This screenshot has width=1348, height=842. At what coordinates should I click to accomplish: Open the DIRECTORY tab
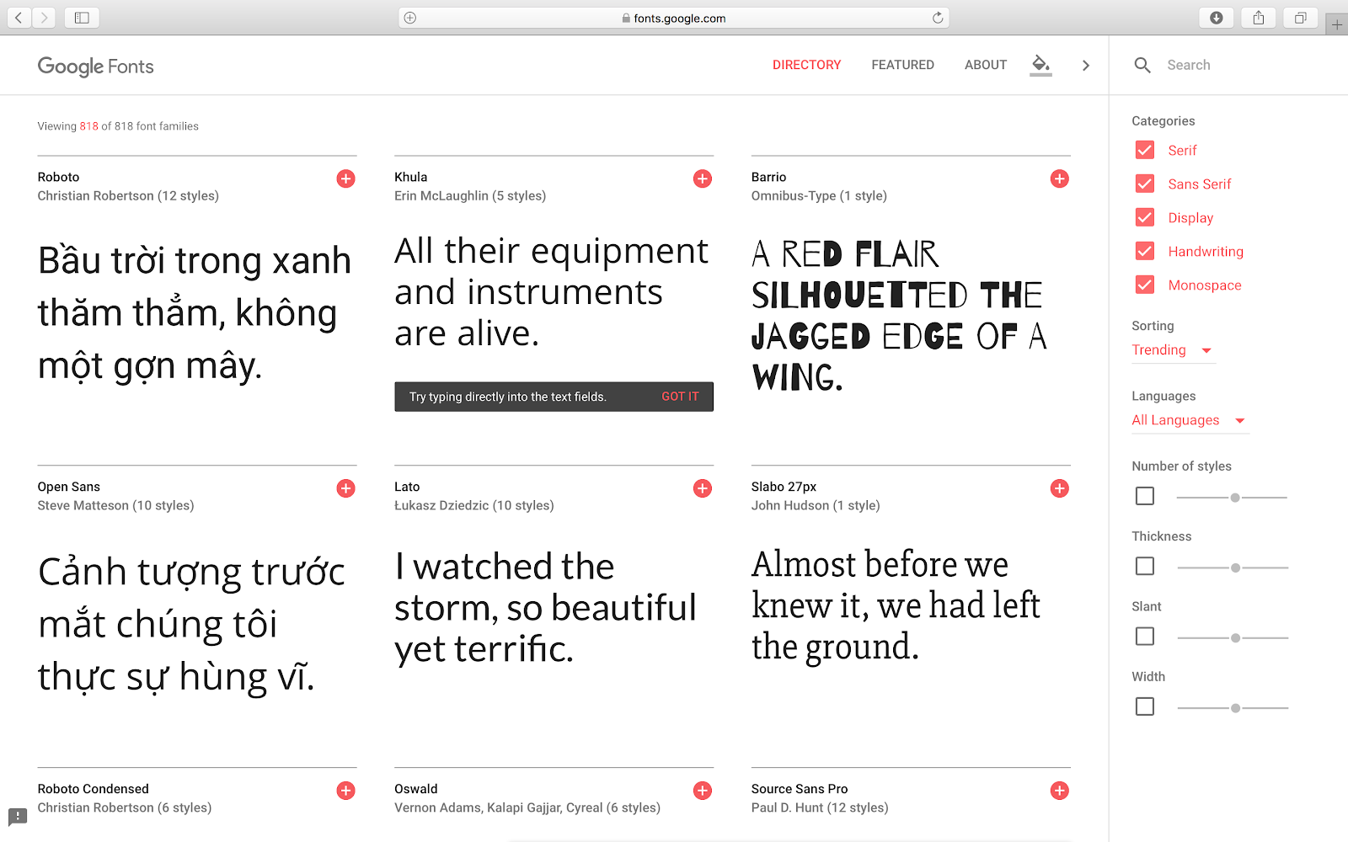[x=806, y=65]
